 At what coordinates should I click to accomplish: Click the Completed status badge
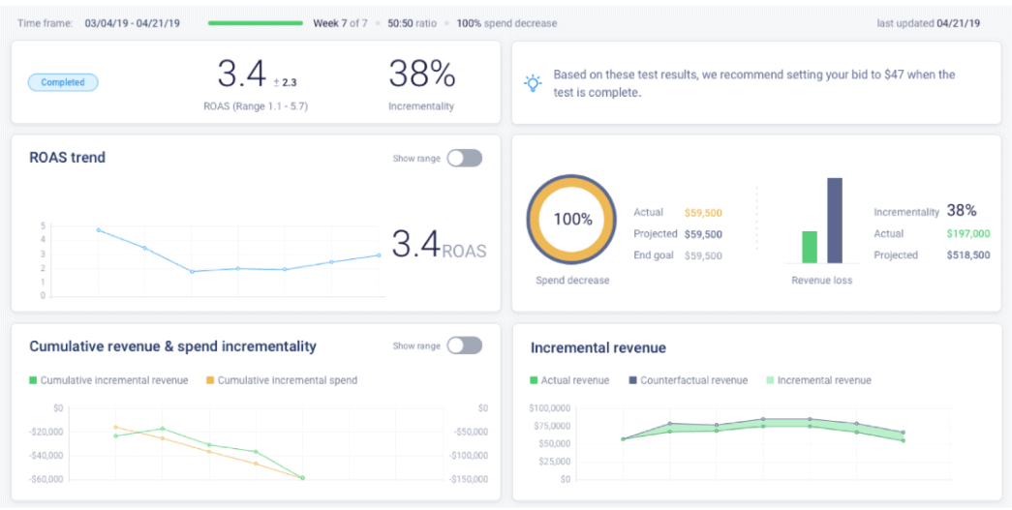[63, 83]
